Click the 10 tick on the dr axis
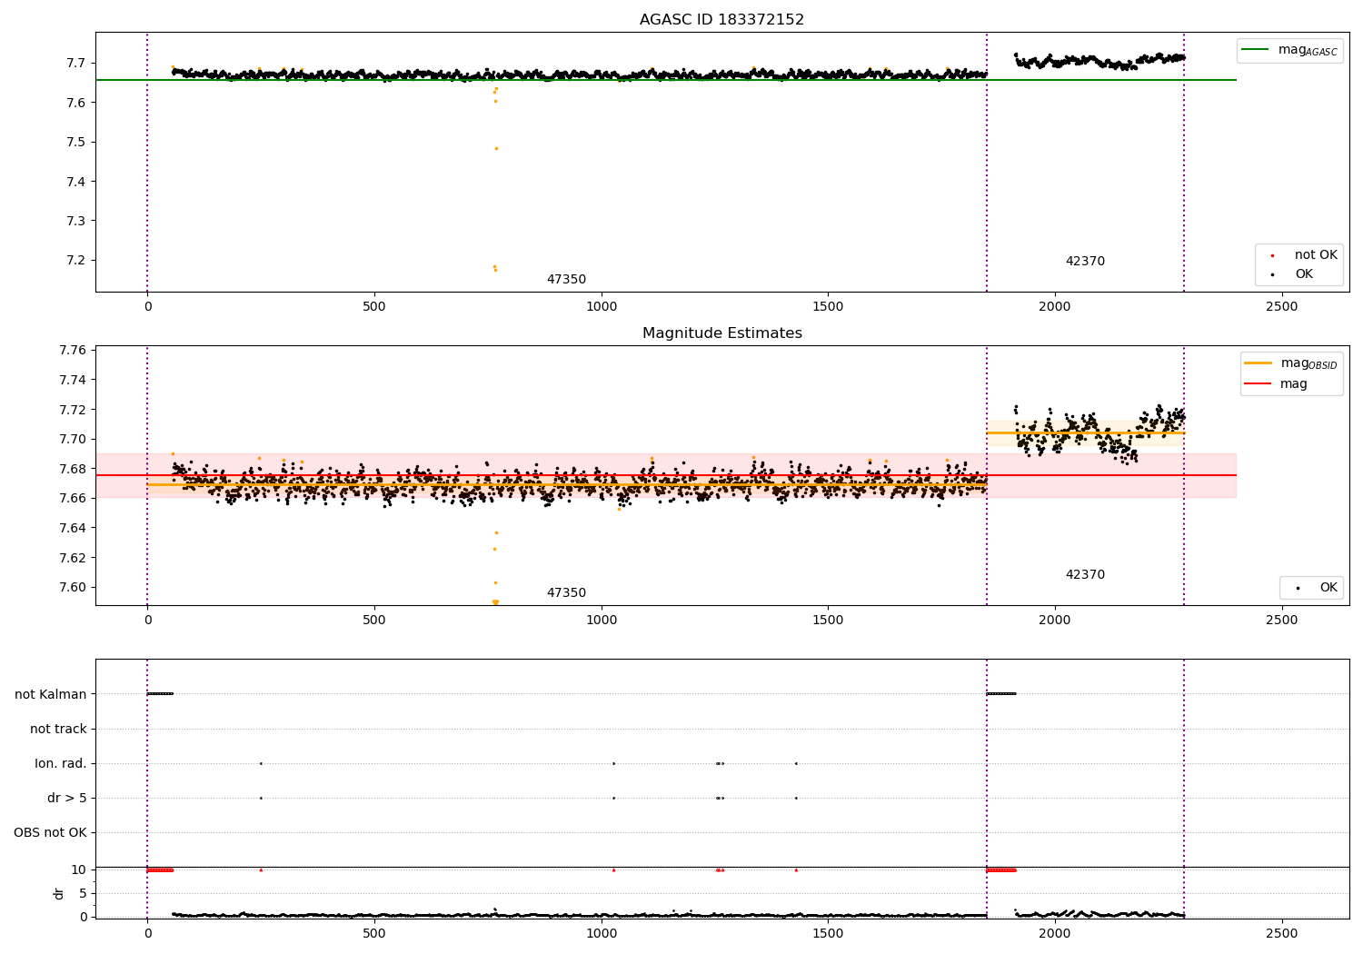Image resolution: width=1363 pixels, height=954 pixels. click(x=79, y=870)
